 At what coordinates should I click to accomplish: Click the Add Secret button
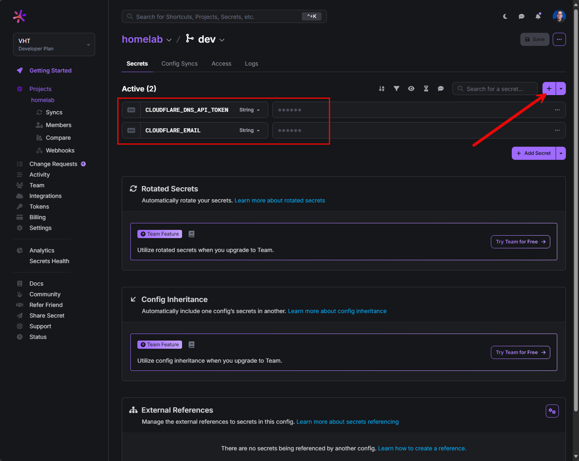[533, 153]
